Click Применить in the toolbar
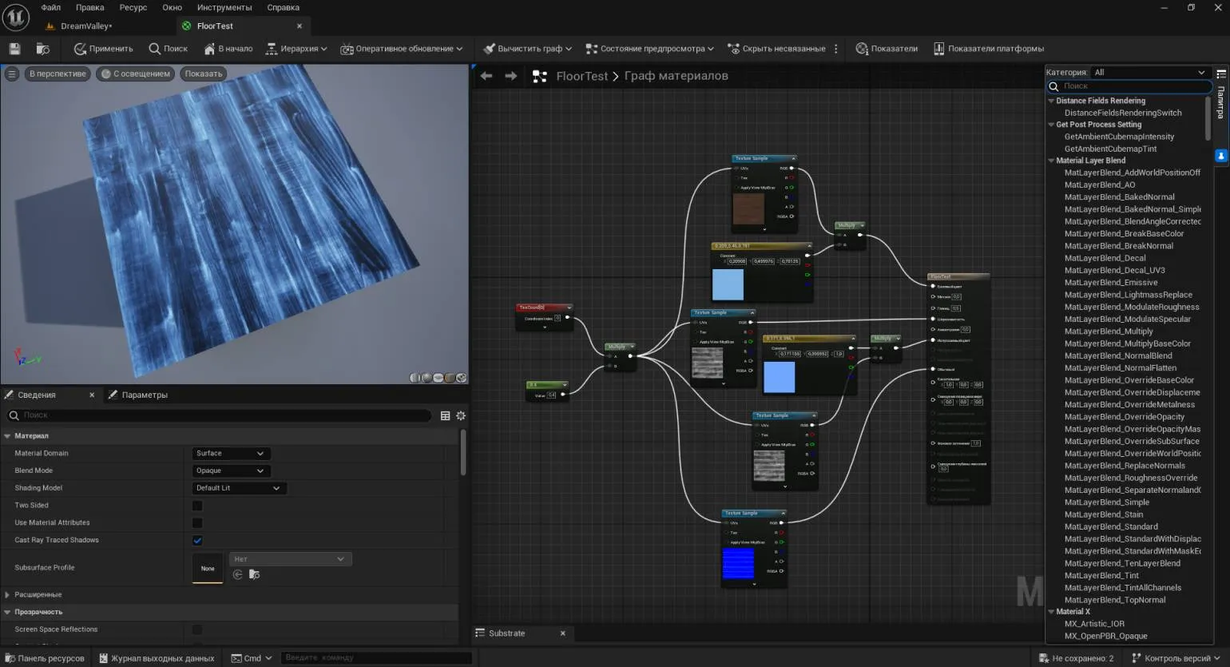The height and width of the screenshot is (667, 1230). tap(103, 49)
